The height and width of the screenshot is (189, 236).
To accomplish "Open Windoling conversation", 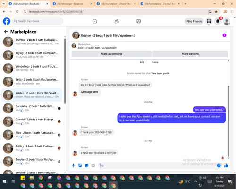I will (x=32, y=69).
